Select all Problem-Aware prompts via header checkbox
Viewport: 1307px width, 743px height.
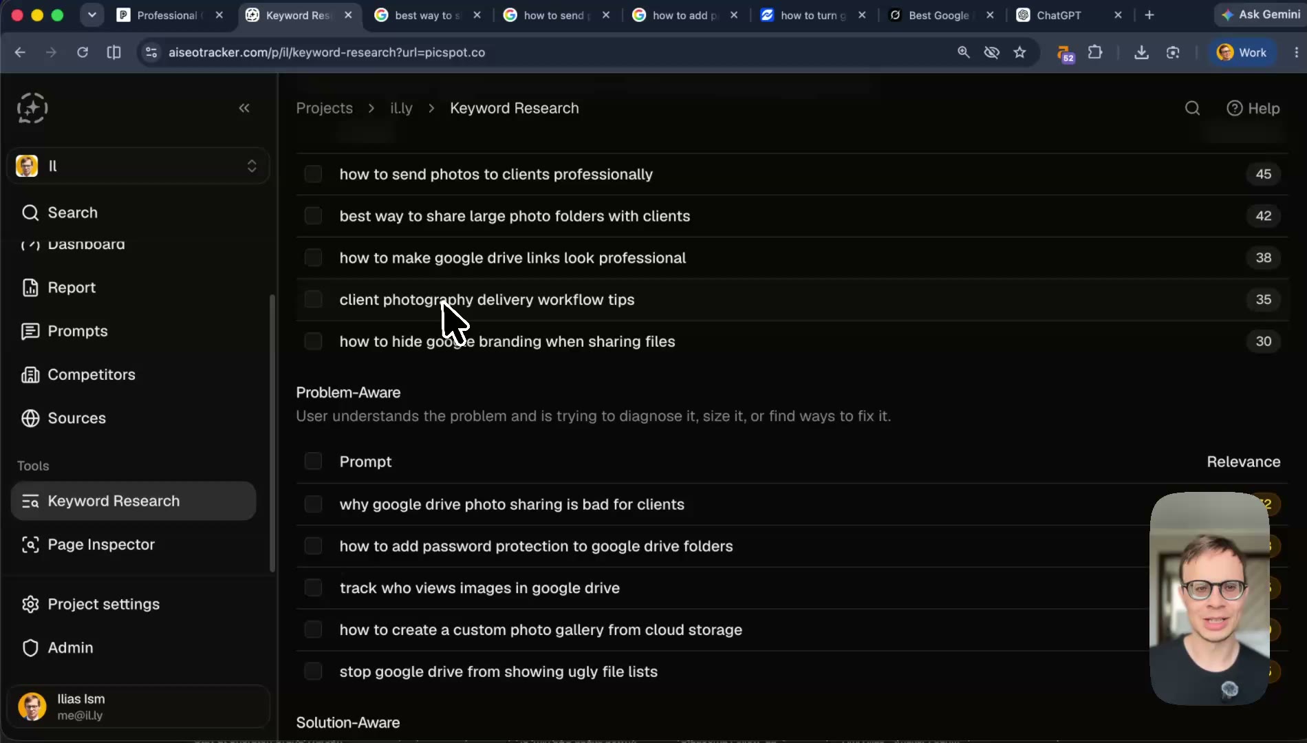point(313,462)
